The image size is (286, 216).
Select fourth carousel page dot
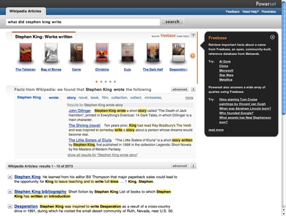coord(110,82)
